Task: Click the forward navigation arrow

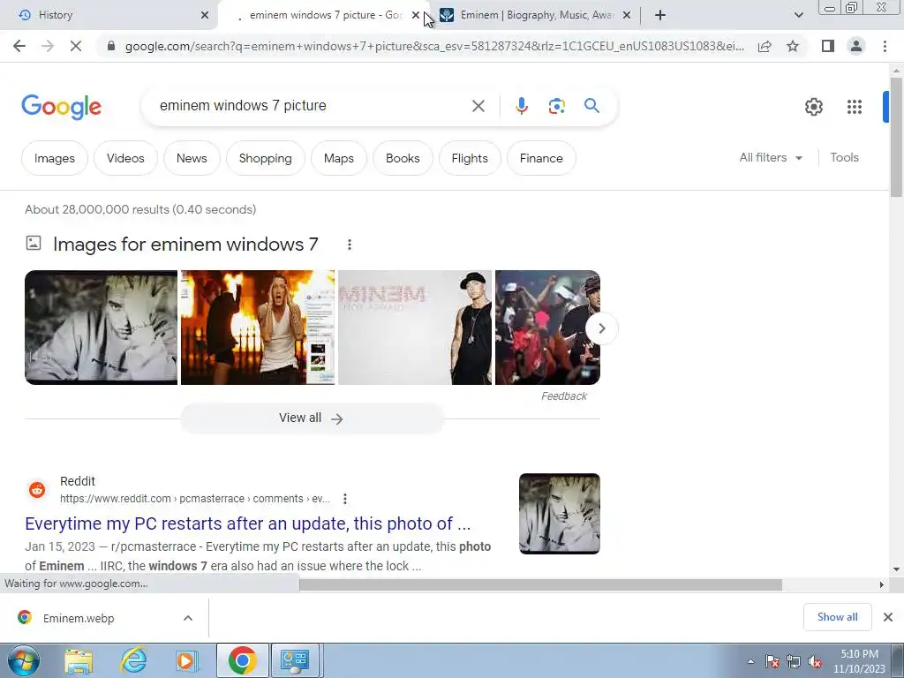Action: pos(48,46)
